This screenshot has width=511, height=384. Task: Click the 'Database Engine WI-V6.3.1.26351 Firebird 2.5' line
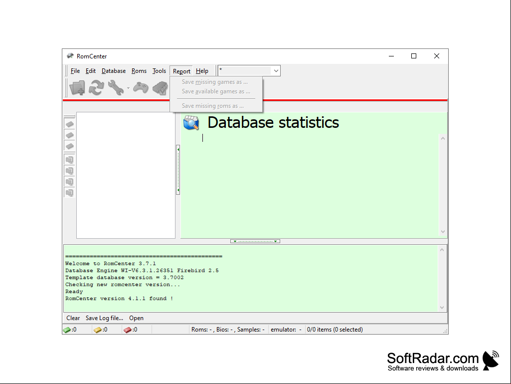pos(142,270)
